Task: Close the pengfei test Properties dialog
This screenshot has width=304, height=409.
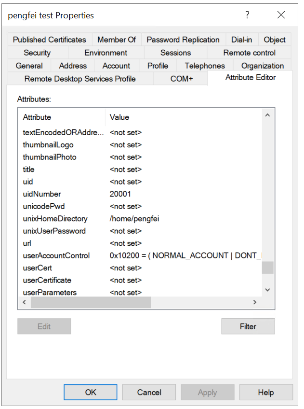Action: (x=281, y=15)
